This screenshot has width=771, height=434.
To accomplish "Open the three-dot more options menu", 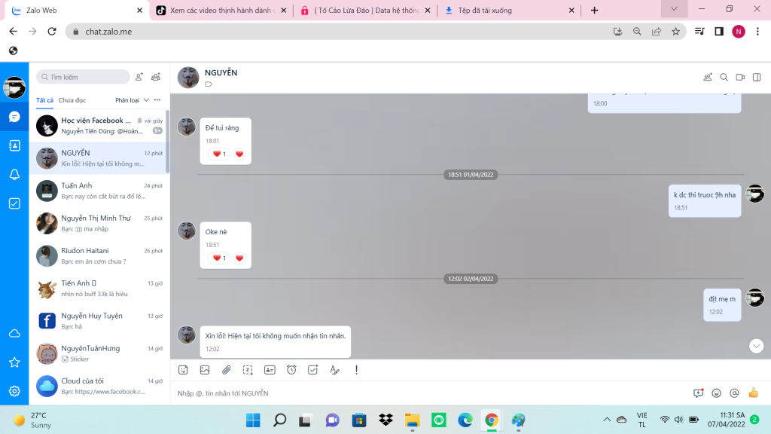I will pos(157,100).
